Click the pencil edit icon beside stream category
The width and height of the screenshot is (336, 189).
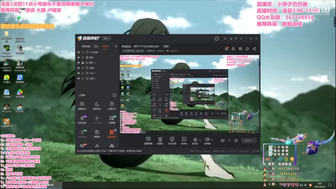coord(142,51)
